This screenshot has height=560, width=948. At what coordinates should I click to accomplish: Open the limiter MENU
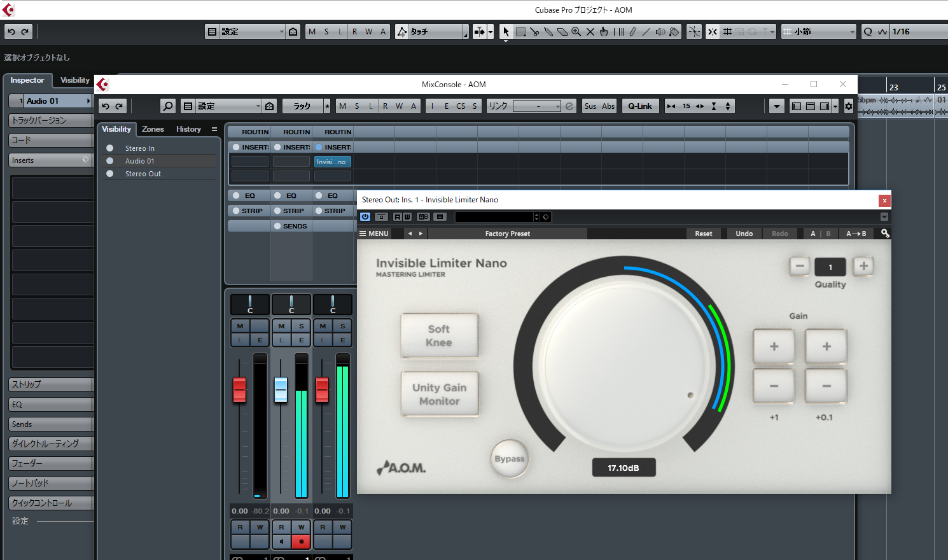[374, 234]
